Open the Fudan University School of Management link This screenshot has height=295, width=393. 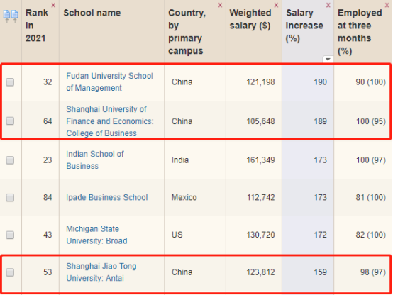coord(109,82)
